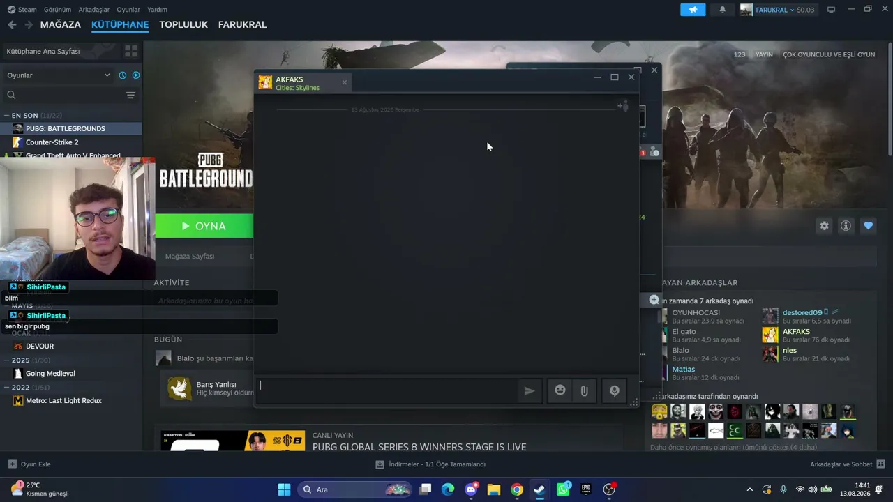Select PUBG: BATTLEGROUNDS in library list
This screenshot has height=502, width=893.
coord(71,128)
